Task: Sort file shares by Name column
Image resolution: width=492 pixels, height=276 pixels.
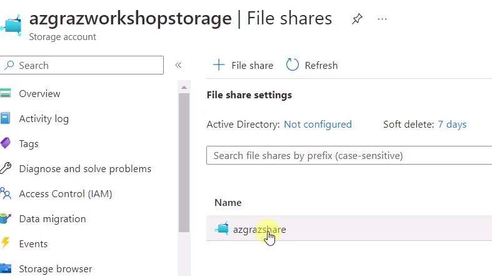Action: (x=228, y=203)
